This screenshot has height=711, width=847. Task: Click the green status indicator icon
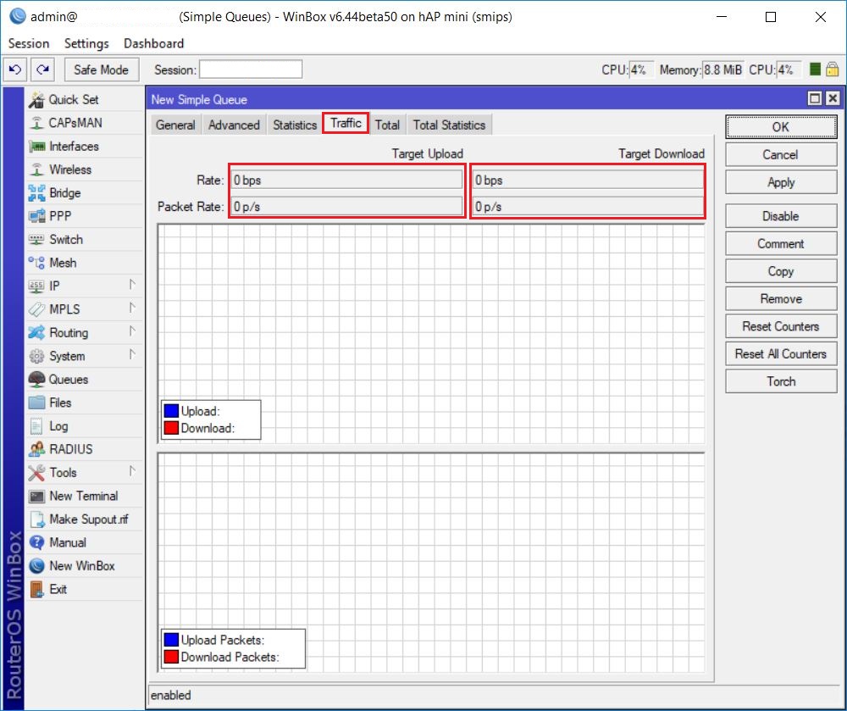816,69
